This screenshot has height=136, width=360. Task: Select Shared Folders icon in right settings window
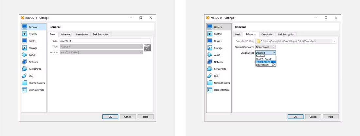click(209, 83)
